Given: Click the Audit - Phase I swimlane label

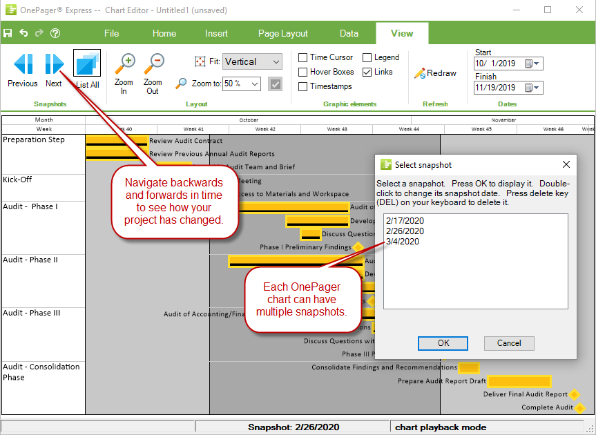Looking at the screenshot, I should [x=30, y=206].
